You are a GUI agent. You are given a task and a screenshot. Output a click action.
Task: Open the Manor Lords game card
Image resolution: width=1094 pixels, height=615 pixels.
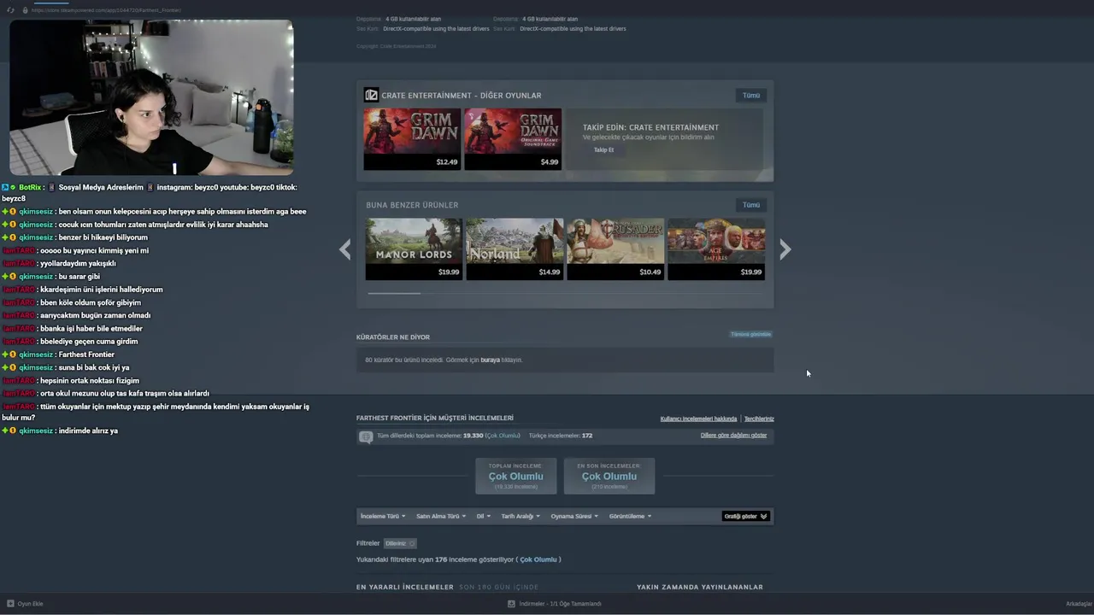coord(414,249)
